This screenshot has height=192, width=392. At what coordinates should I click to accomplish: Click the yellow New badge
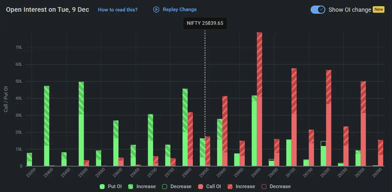click(x=379, y=9)
